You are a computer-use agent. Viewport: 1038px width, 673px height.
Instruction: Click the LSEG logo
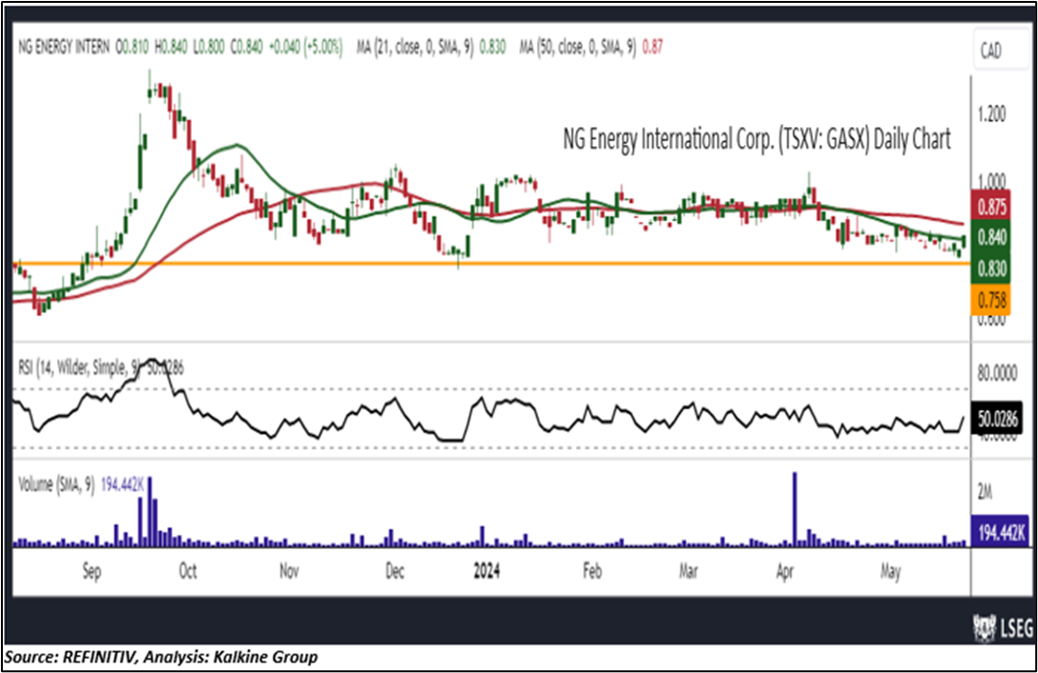pyautogui.click(x=1002, y=627)
